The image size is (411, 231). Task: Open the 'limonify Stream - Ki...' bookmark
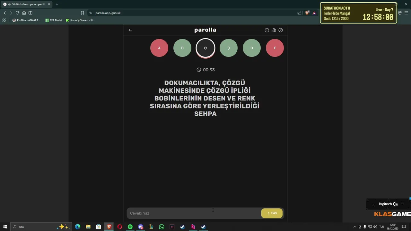pyautogui.click(x=80, y=20)
